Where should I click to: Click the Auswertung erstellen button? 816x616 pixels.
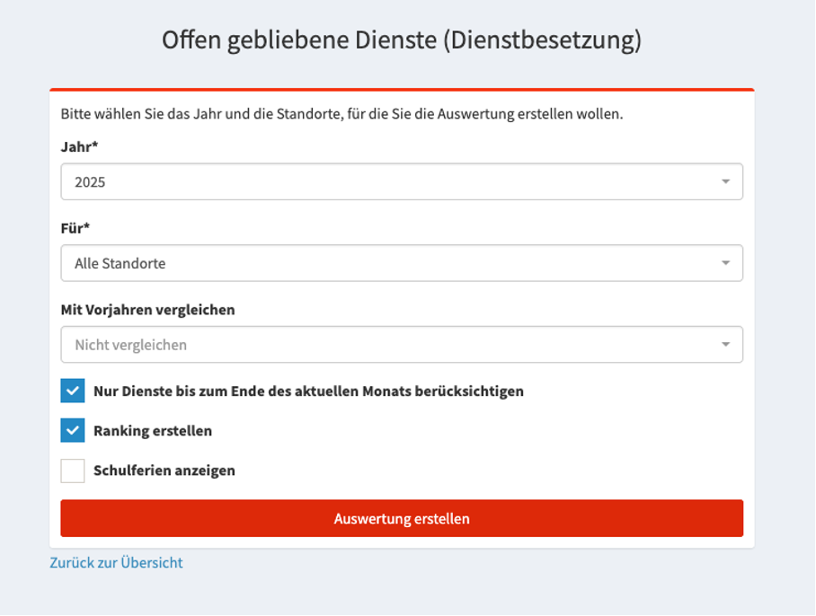(x=402, y=519)
